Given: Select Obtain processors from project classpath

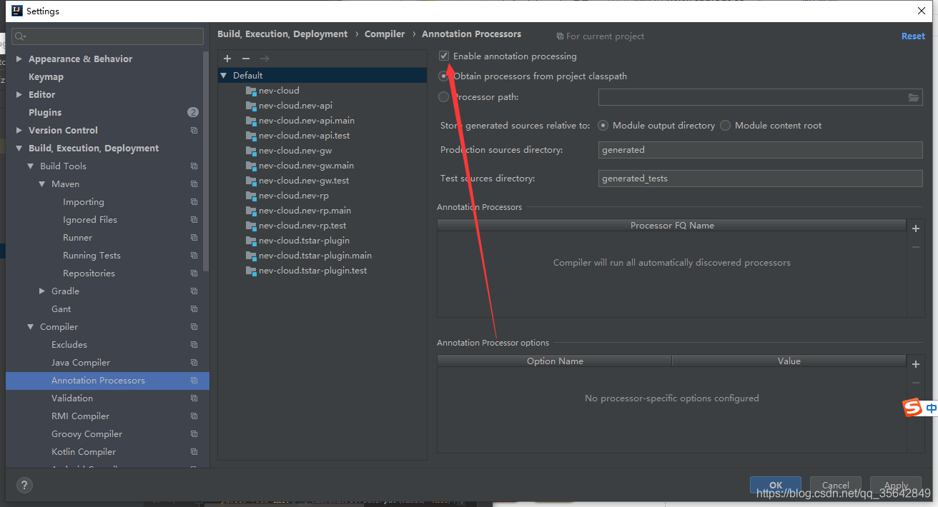Looking at the screenshot, I should (444, 76).
